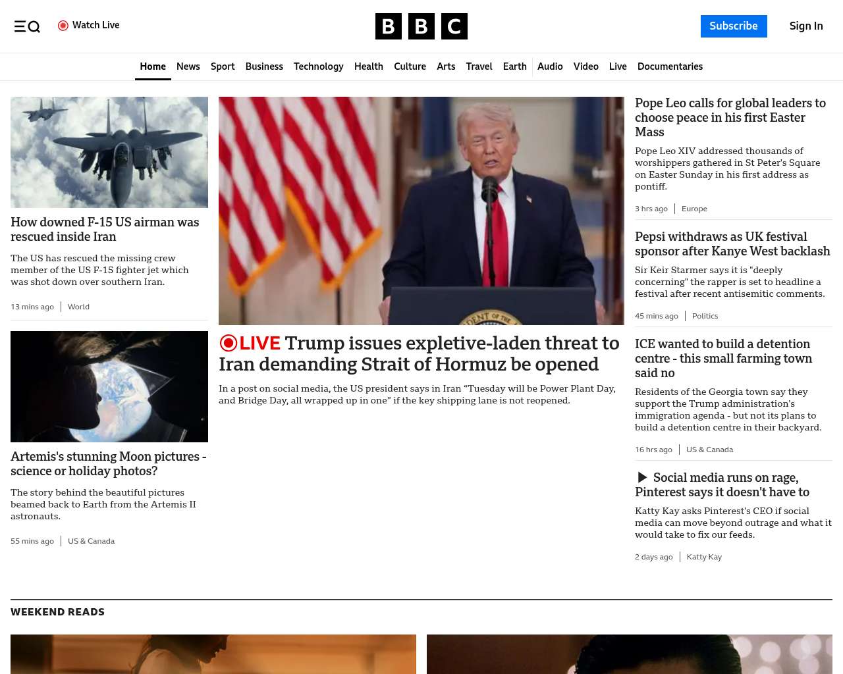This screenshot has width=843, height=674.
Task: Click the Katty Kay author tag
Action: pyautogui.click(x=704, y=557)
